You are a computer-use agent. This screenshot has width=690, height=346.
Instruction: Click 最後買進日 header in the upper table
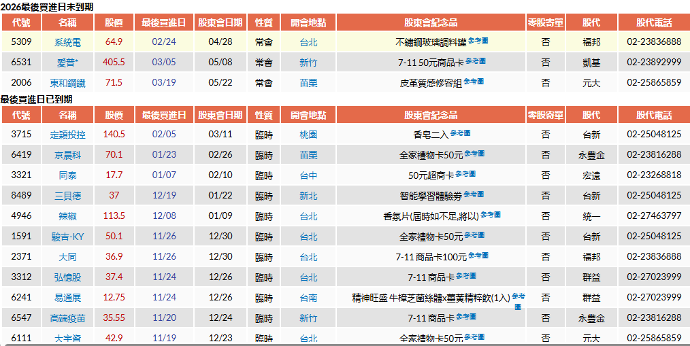[164, 22]
